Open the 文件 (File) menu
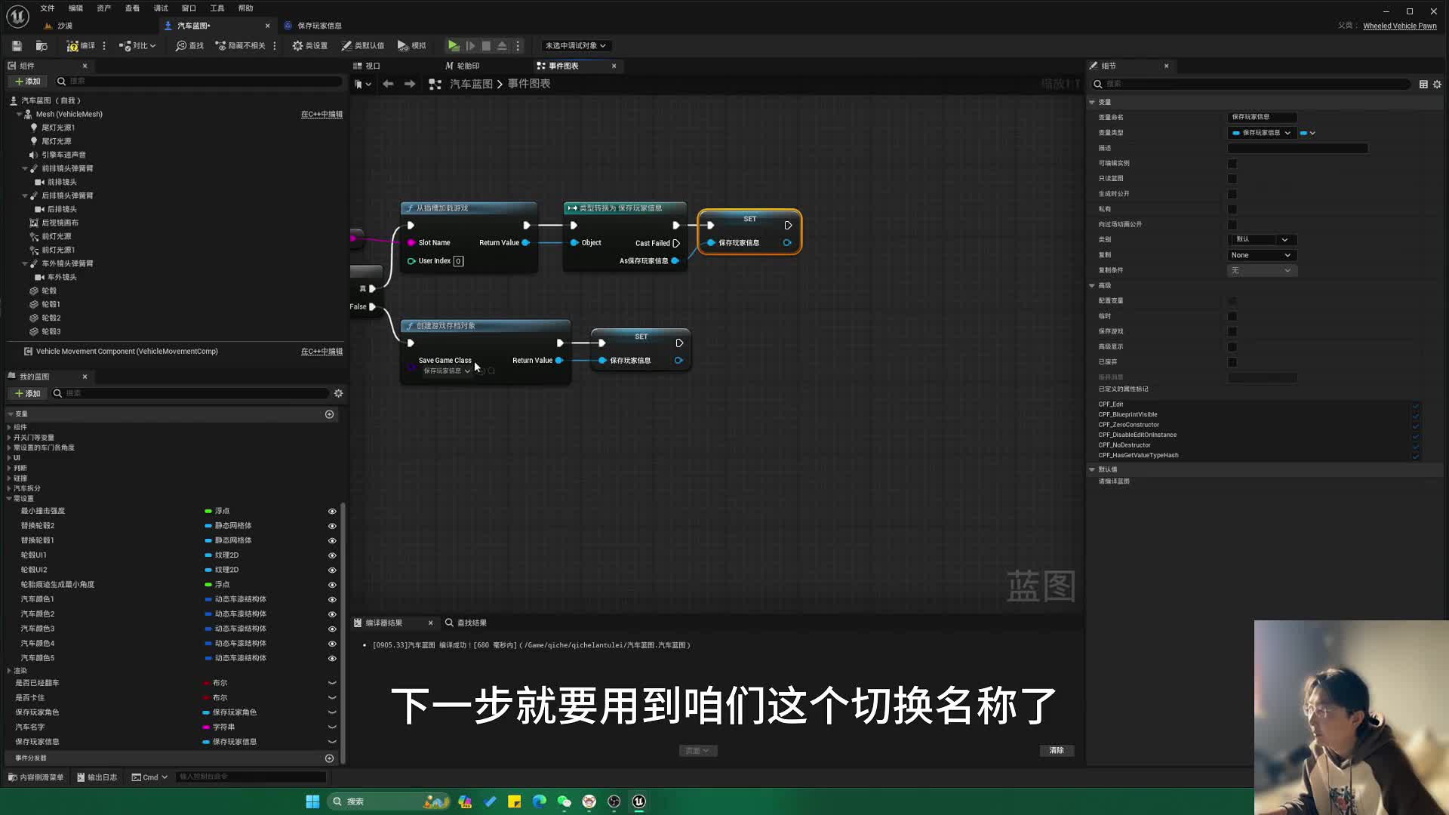1449x815 pixels. tap(48, 8)
